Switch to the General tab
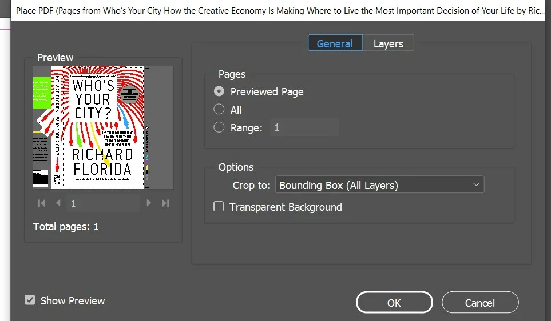This screenshot has width=551, height=321. click(x=335, y=43)
